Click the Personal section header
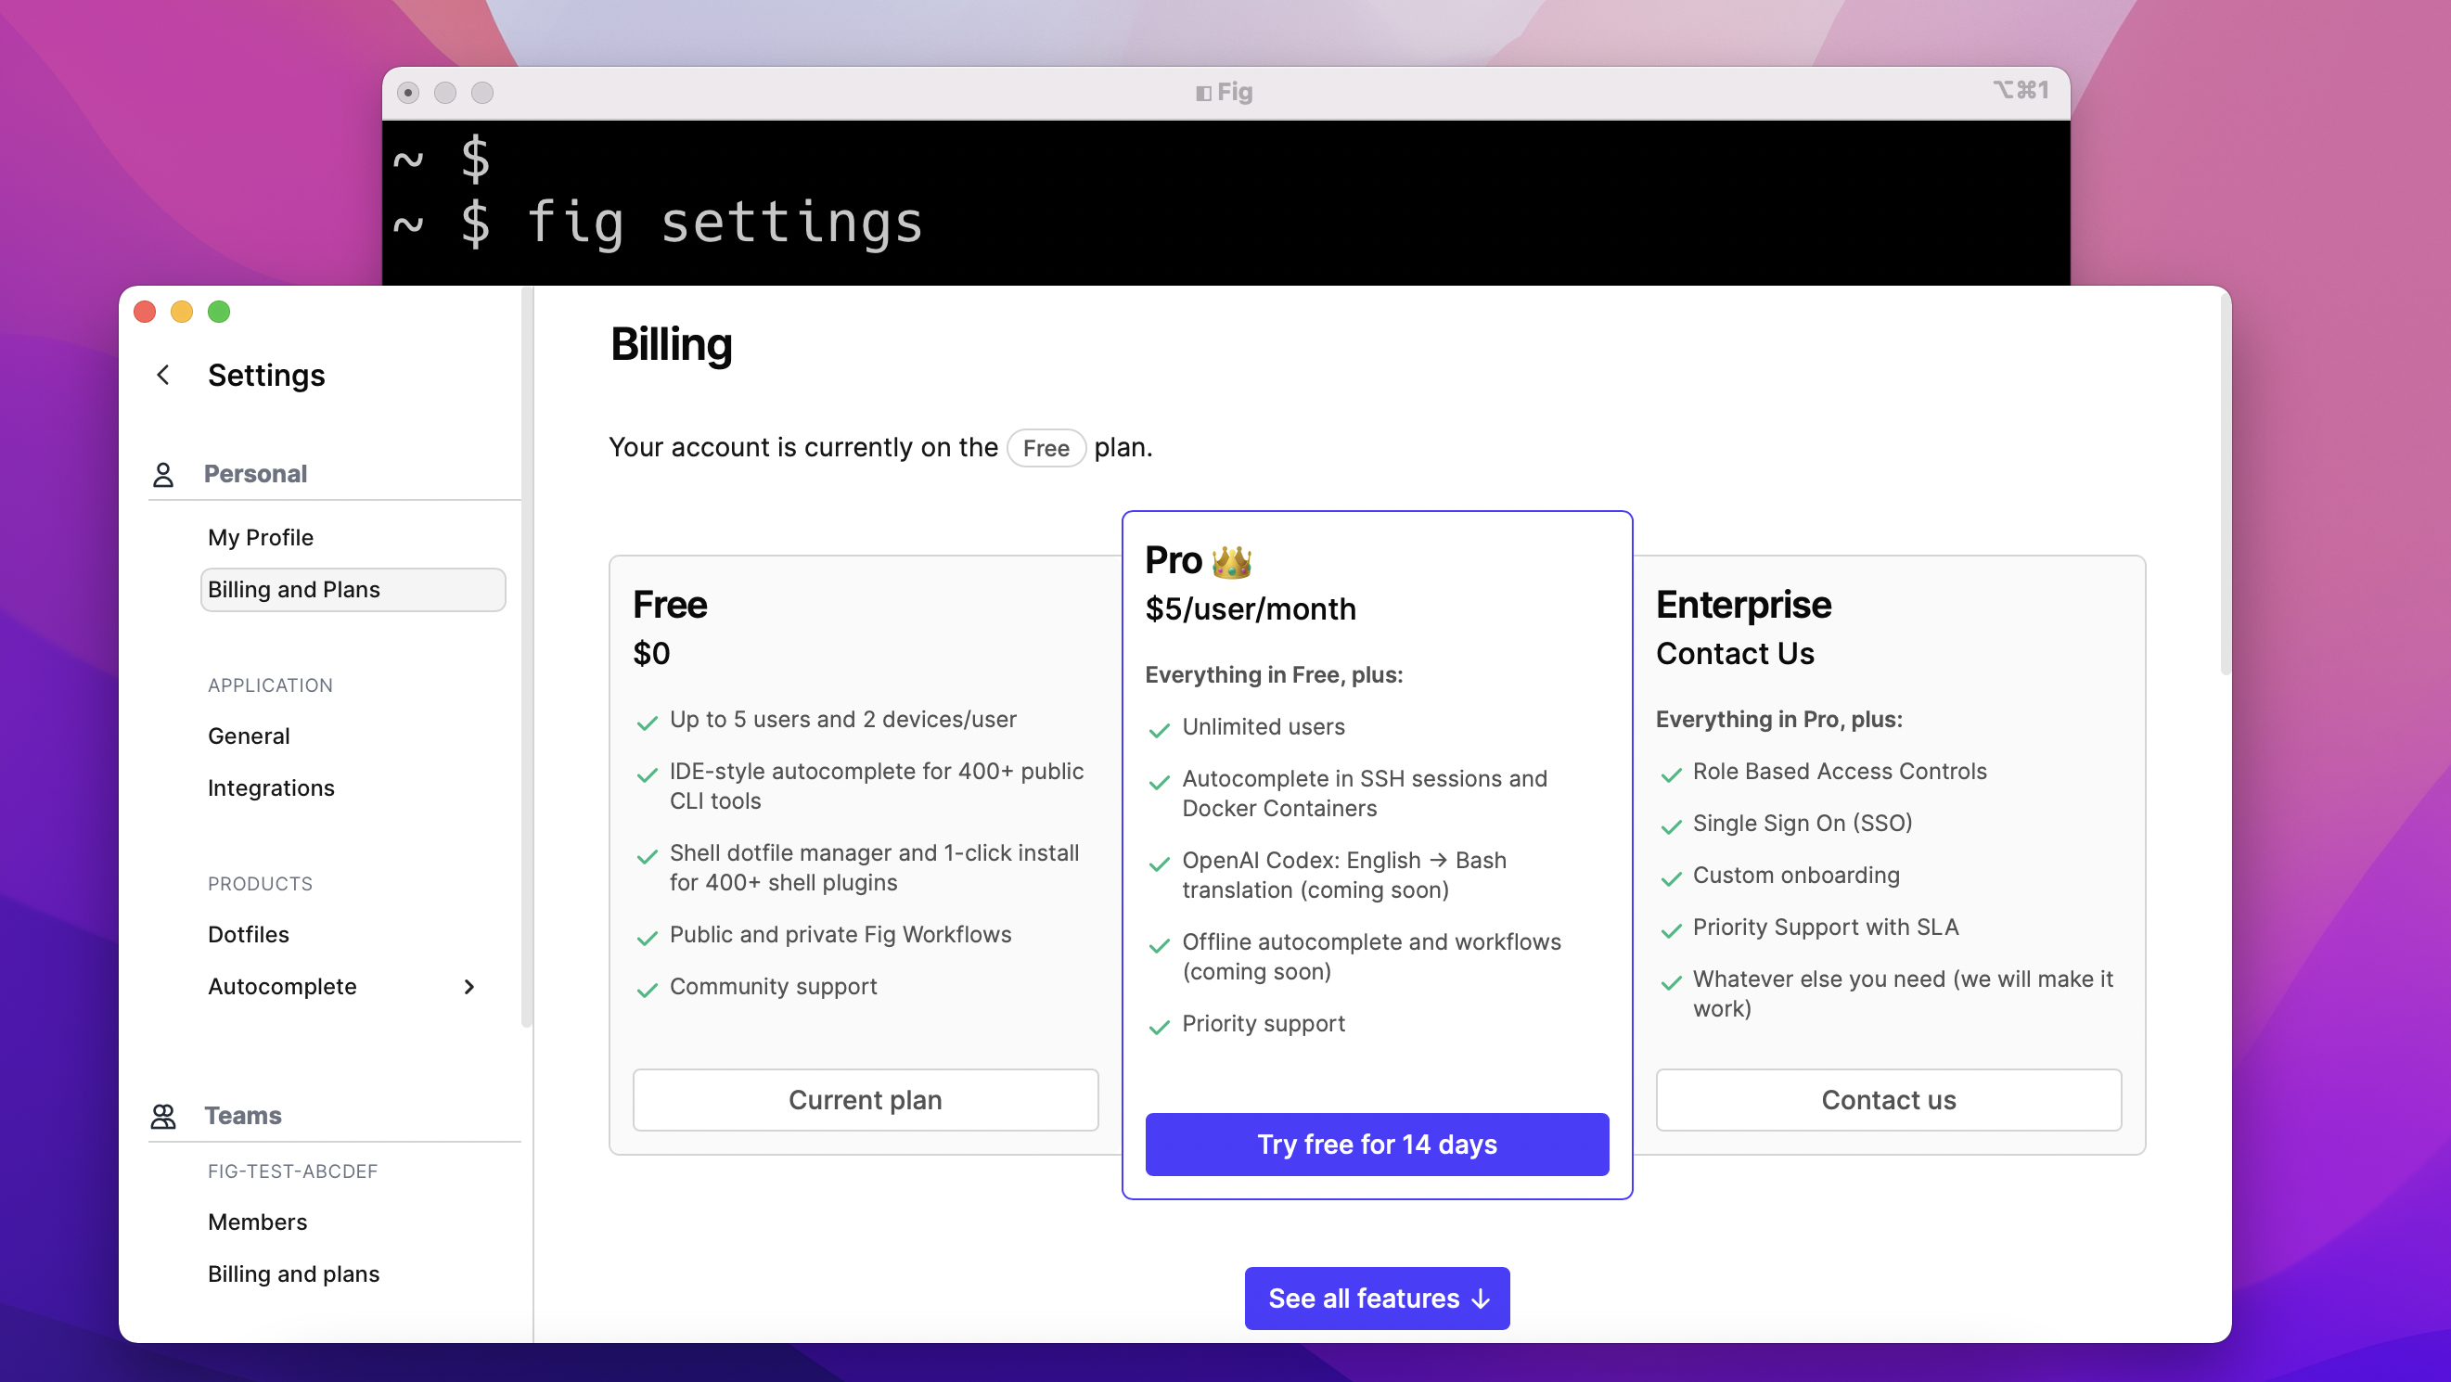The height and width of the screenshot is (1382, 2451). pyautogui.click(x=255, y=474)
